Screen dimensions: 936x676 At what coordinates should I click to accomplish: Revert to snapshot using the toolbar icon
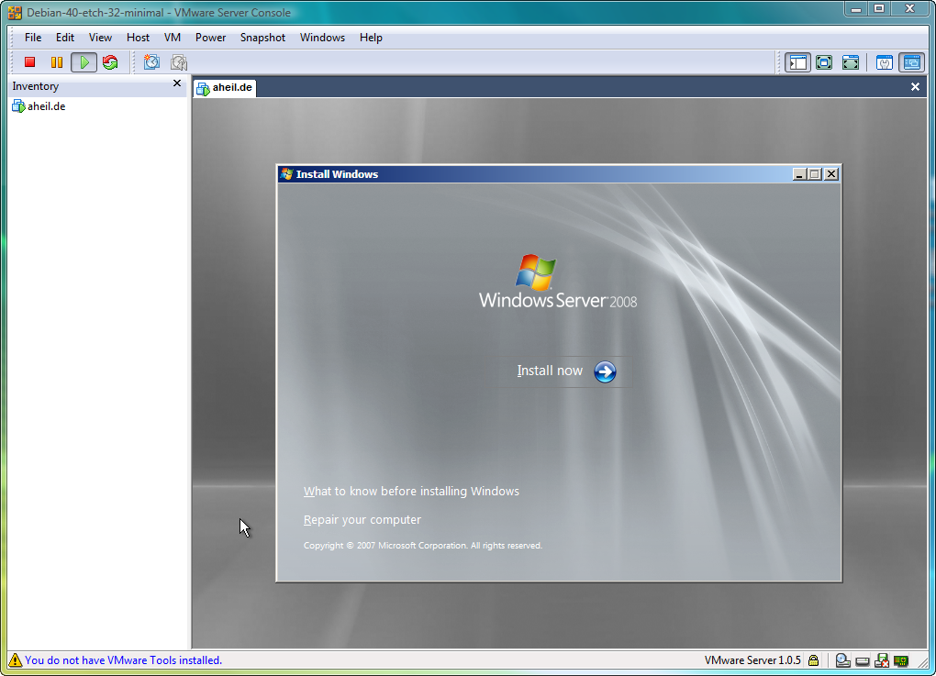(179, 62)
